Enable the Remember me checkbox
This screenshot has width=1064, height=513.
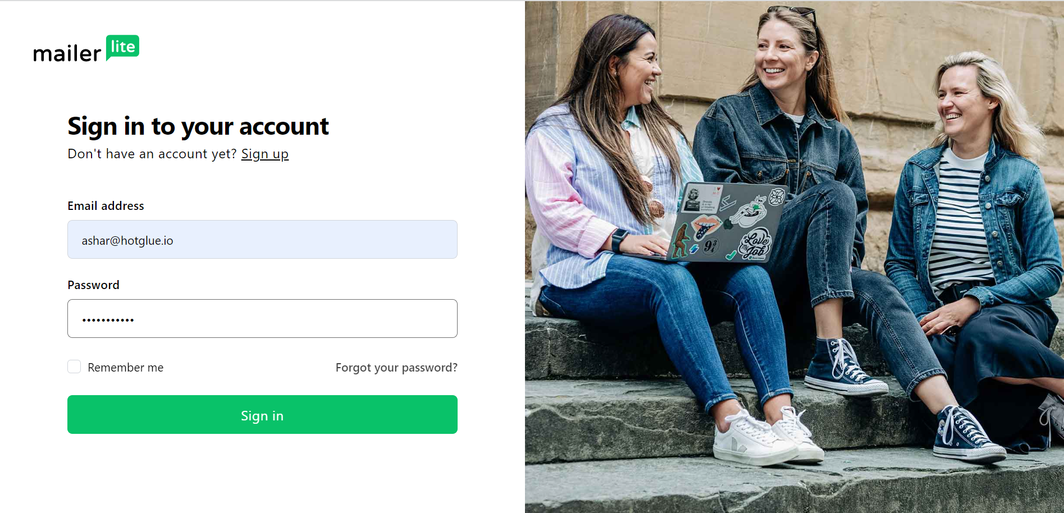[74, 367]
